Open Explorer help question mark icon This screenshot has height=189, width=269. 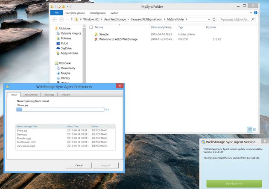click(256, 13)
